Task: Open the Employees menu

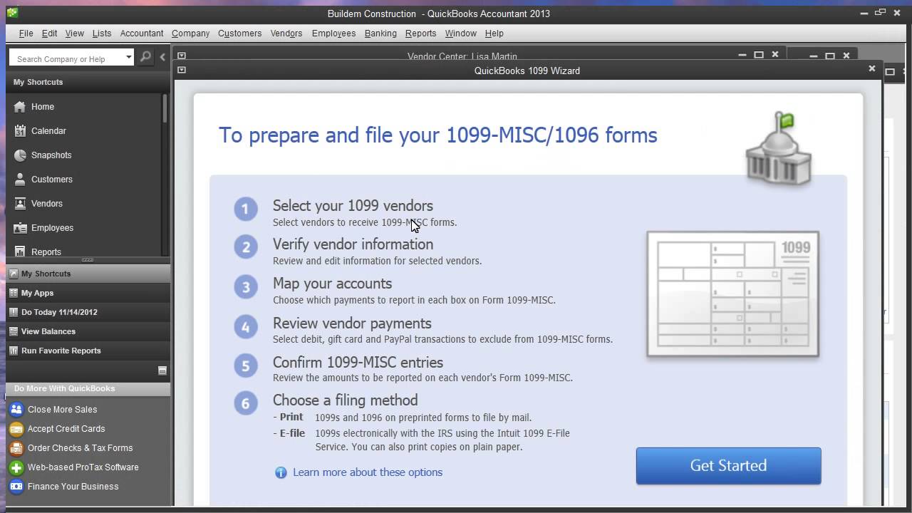Action: pos(333,33)
